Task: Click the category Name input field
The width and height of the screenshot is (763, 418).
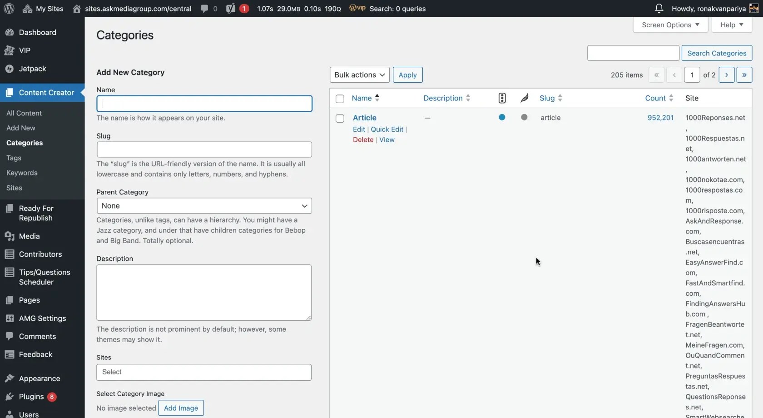Action: click(x=204, y=104)
